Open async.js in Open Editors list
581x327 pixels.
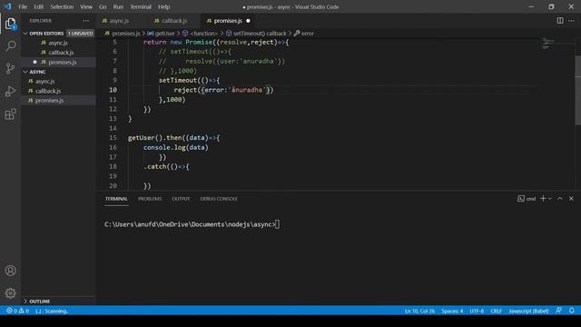point(58,43)
